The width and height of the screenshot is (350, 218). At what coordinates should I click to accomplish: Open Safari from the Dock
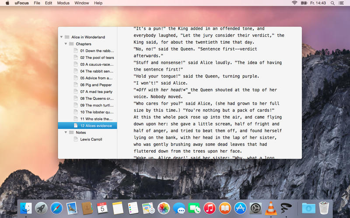(56, 208)
